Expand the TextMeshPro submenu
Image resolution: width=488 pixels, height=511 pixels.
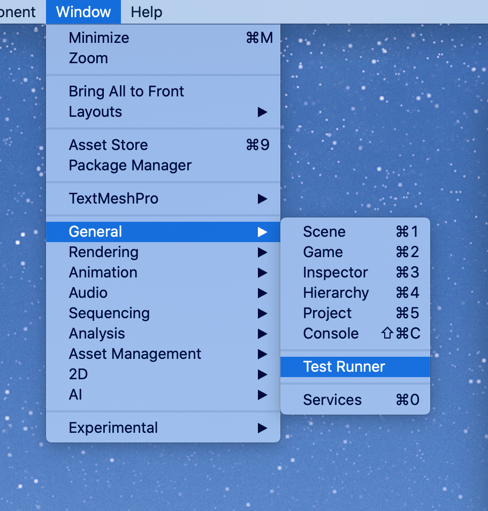(x=163, y=199)
